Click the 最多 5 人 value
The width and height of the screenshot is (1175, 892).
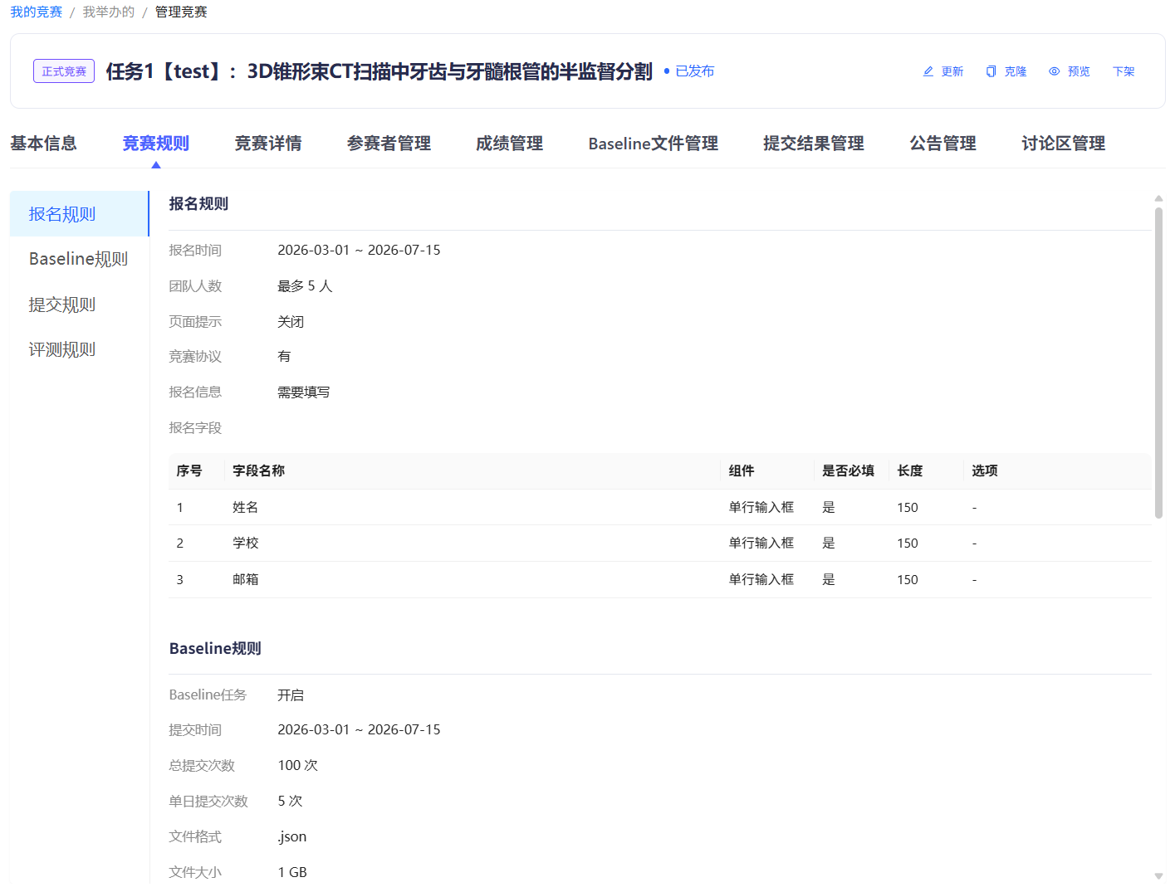[305, 286]
